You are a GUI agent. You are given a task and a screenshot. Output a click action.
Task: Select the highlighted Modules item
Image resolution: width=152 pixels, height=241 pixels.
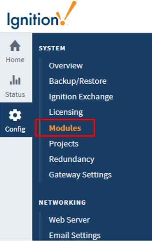tap(65, 128)
